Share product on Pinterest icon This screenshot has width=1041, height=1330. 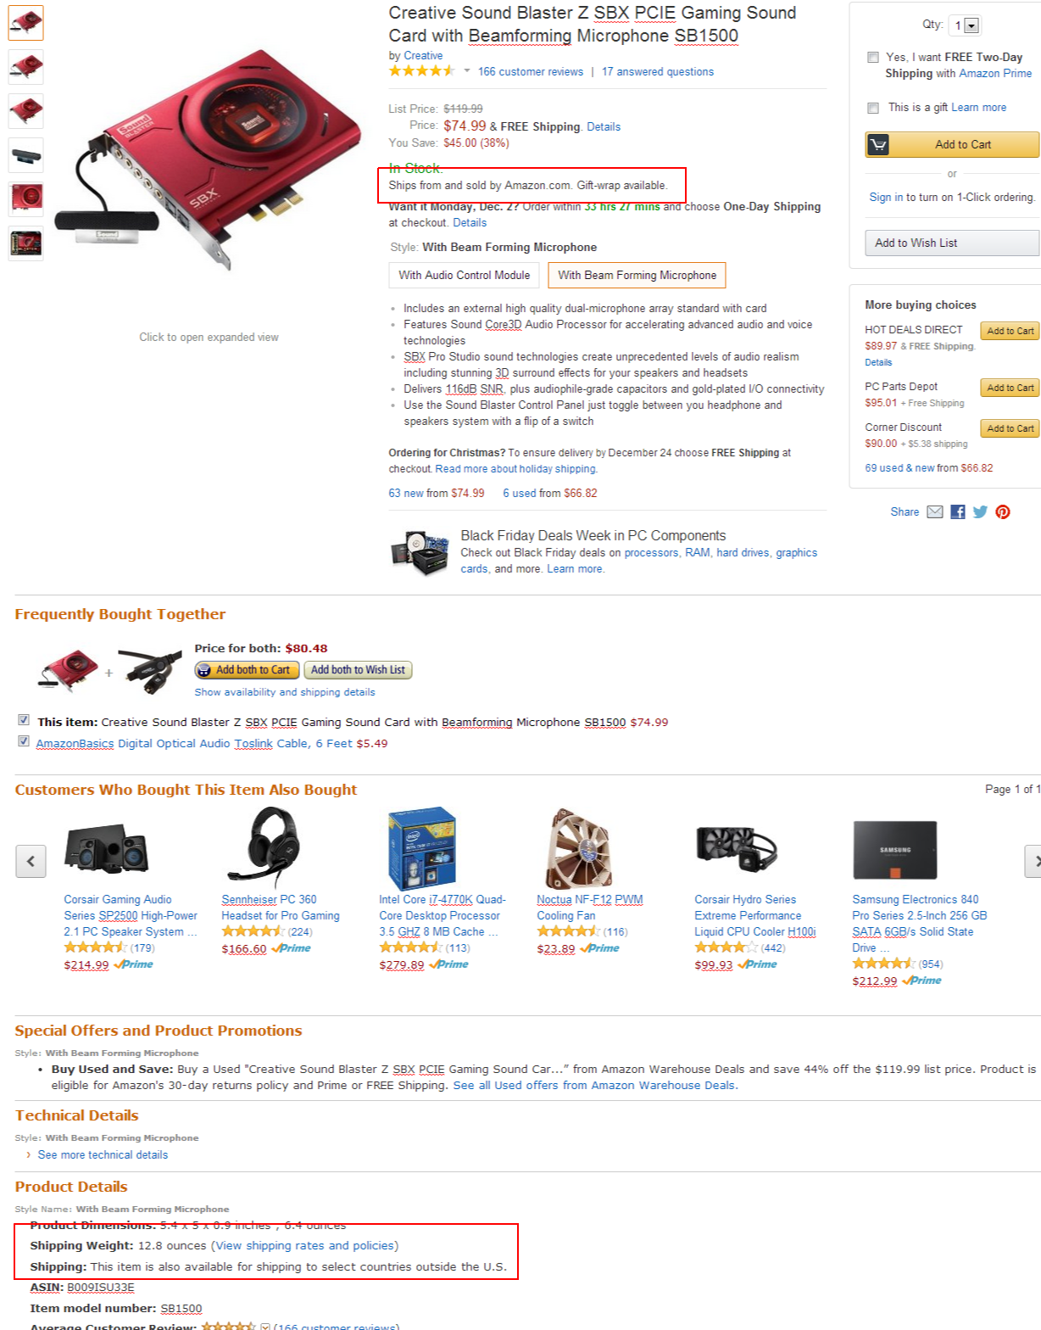coord(1003,511)
